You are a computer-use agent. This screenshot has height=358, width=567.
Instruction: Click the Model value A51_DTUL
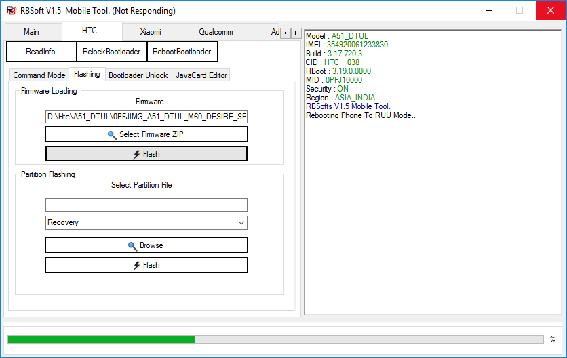[x=350, y=36]
